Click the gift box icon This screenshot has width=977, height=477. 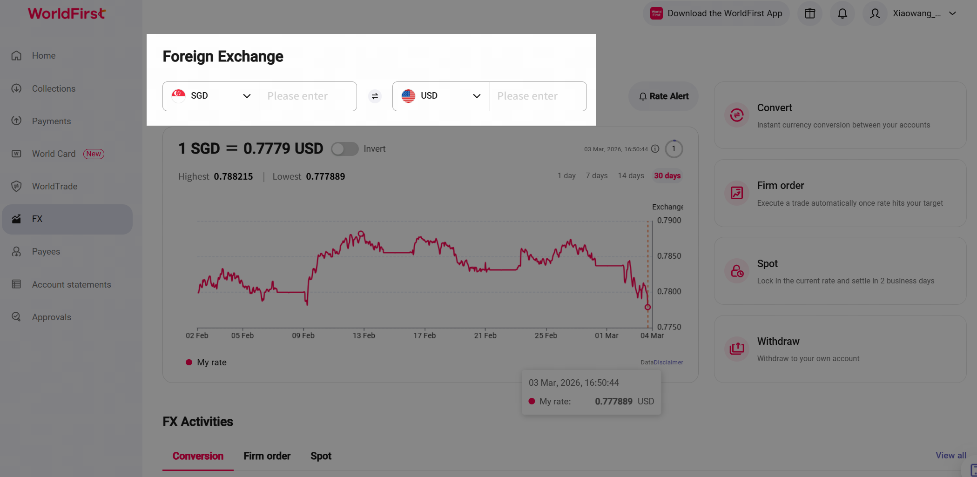click(x=810, y=13)
